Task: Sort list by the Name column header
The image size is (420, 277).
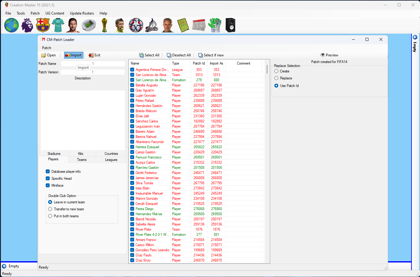Action: pyautogui.click(x=150, y=63)
